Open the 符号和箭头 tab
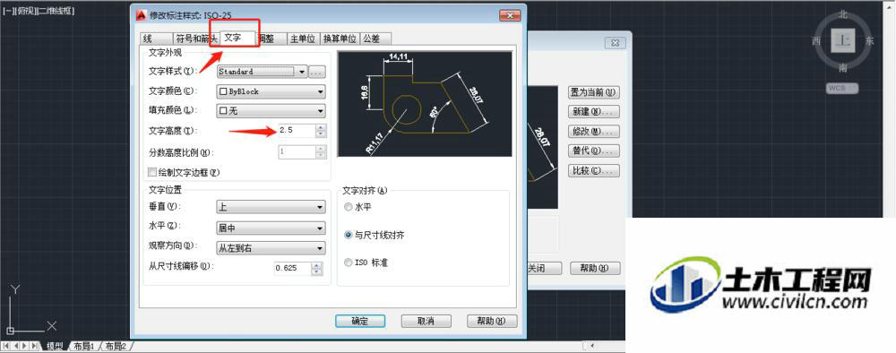 (x=196, y=39)
